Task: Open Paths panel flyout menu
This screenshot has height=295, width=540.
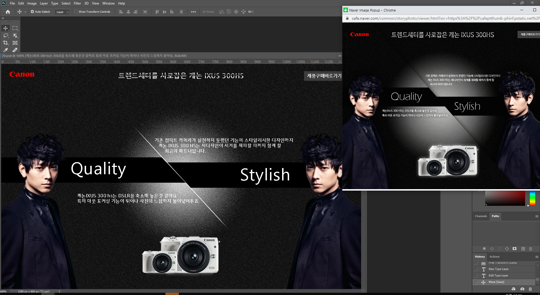Action: click(537, 216)
